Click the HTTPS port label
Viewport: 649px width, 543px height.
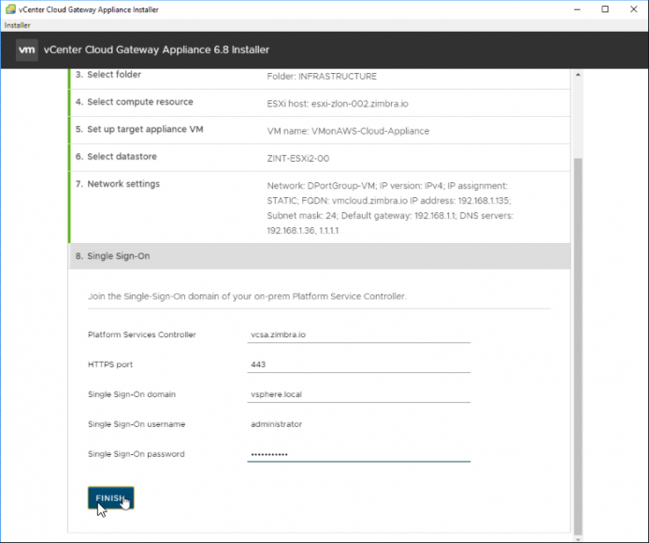(110, 364)
